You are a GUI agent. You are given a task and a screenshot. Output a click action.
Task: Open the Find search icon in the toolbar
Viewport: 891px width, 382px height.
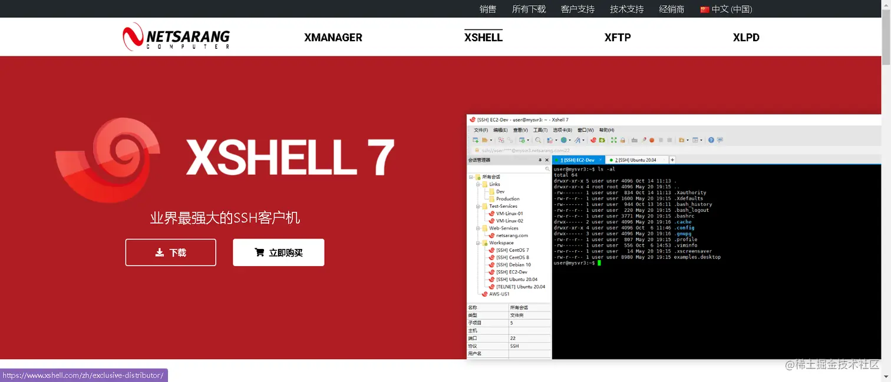537,140
